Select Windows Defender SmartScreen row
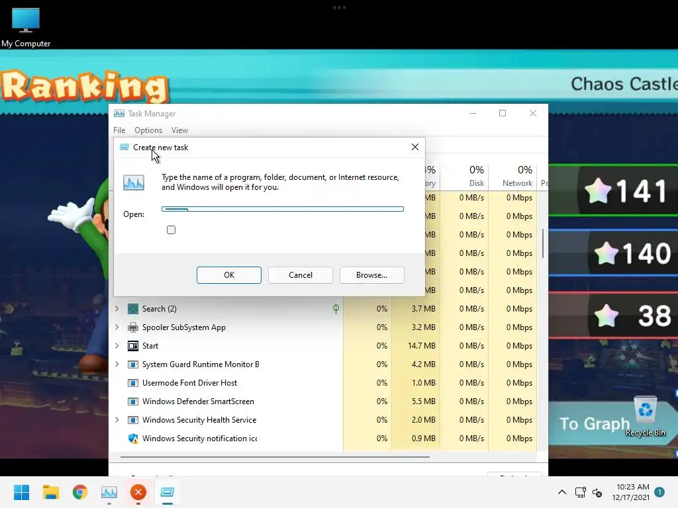This screenshot has width=678, height=508. click(x=323, y=402)
